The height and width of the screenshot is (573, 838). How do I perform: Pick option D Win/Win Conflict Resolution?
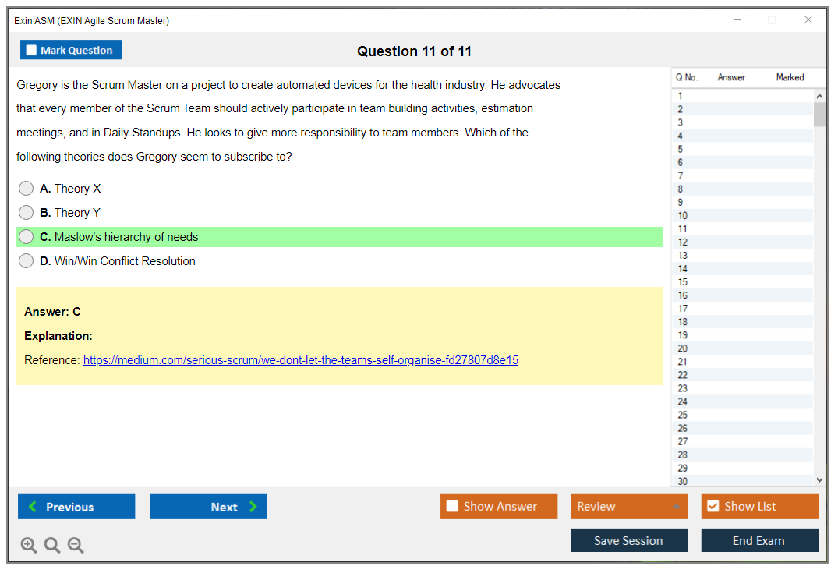pyautogui.click(x=27, y=261)
